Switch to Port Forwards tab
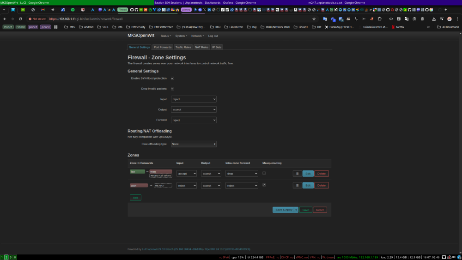Screen dimensions: 462x260 tap(162, 47)
